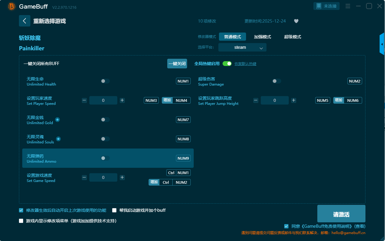Screen dimensions: 385x241
Task: Click the heart favorite icon
Action: click(296, 21)
